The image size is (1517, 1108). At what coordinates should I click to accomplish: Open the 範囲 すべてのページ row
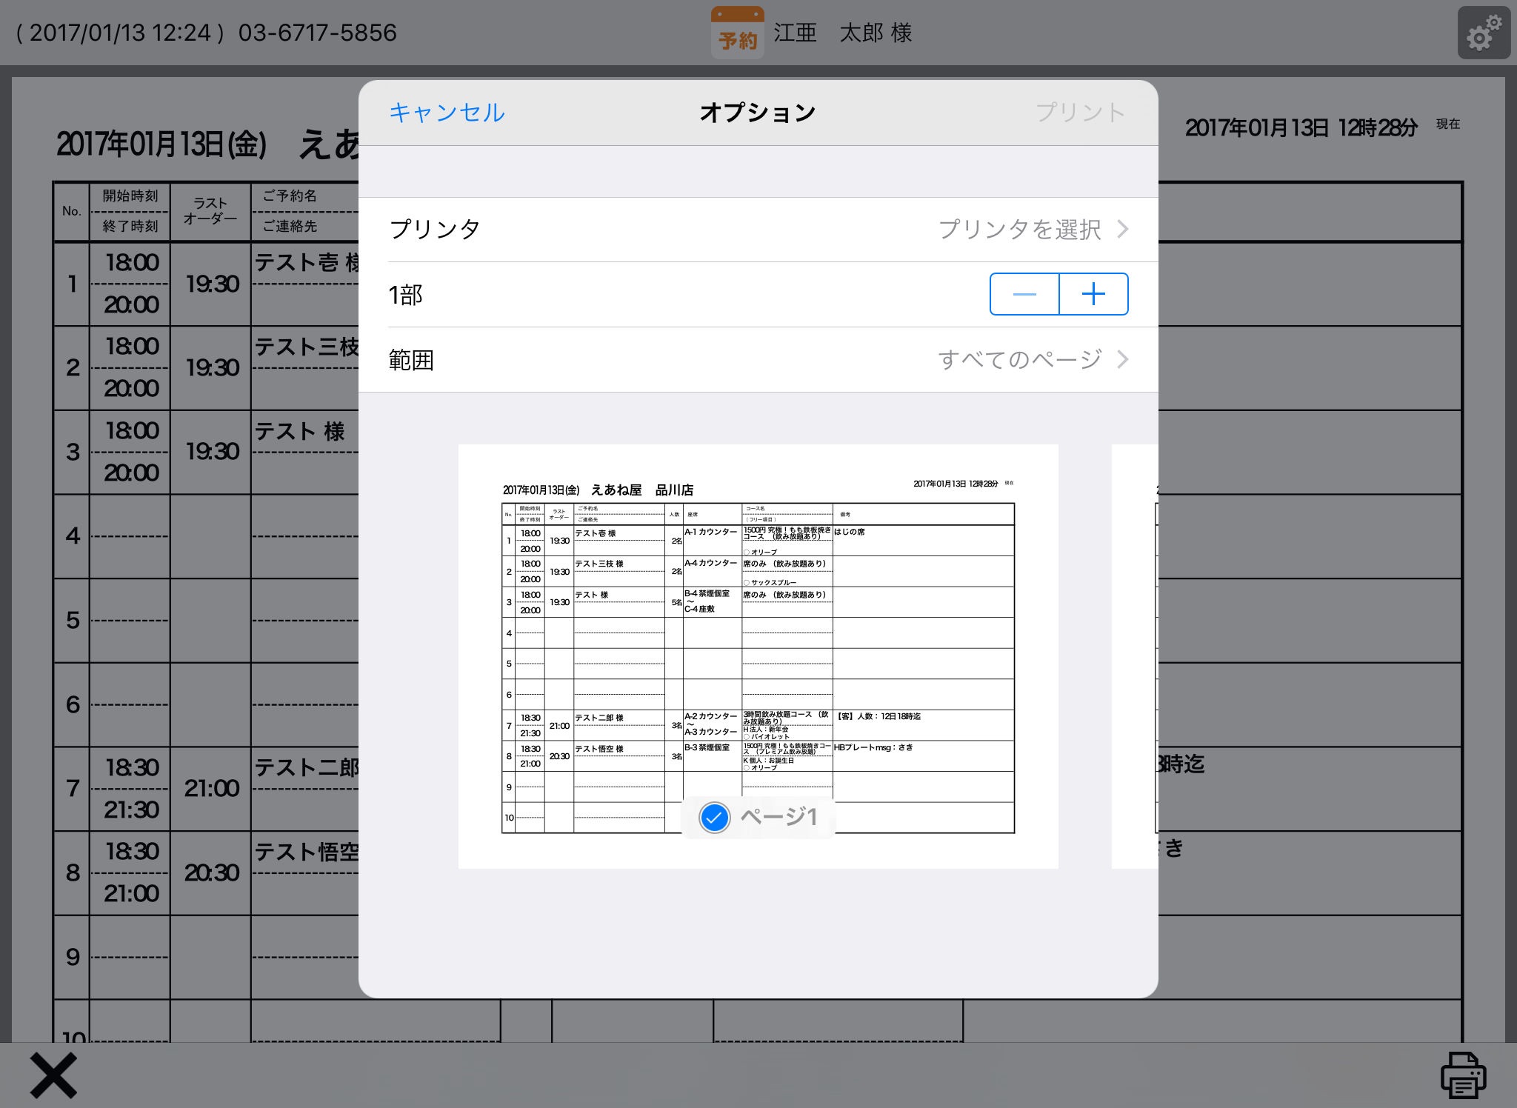click(758, 360)
